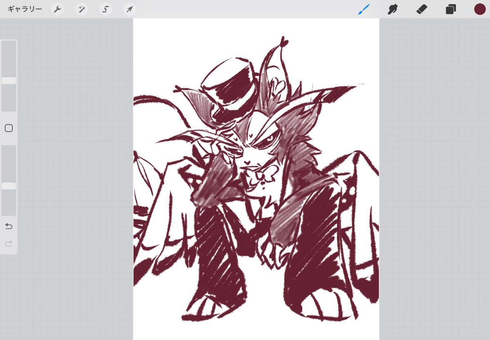490x340 pixels.
Task: Open the Actions wrench menu
Action: (58, 9)
